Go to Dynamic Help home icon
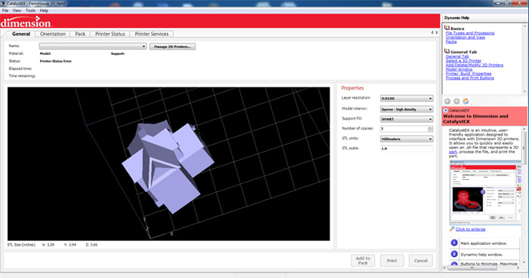Screen dimensions: 529x278 [466, 101]
